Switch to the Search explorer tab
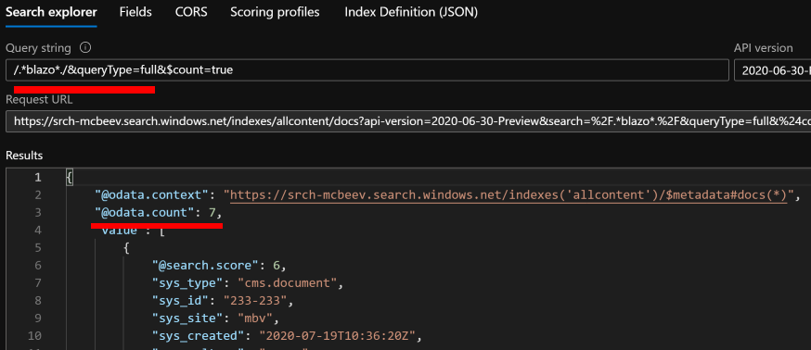The height and width of the screenshot is (350, 811). 51,12
